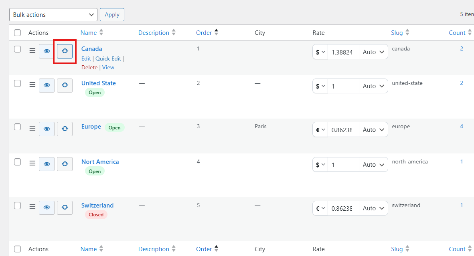Viewport: 474px width, 256px height.
Task: Click the drag handle for Canada row
Action: (32, 51)
